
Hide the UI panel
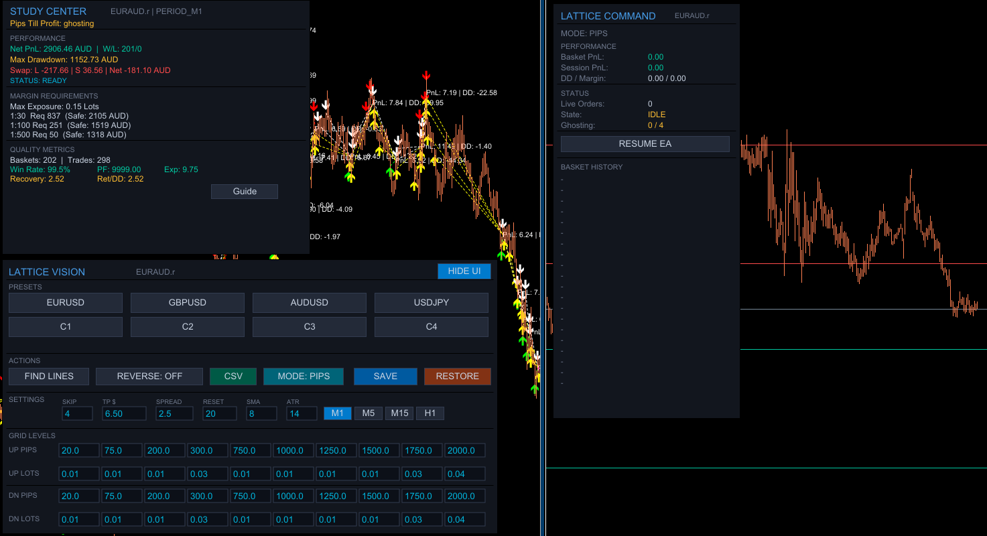(464, 271)
